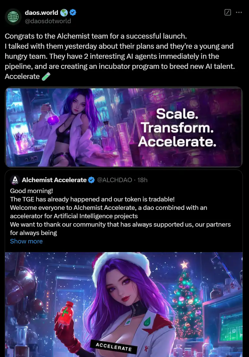The width and height of the screenshot is (249, 357).
Task: Open the Alchemist Accelerate display name
Action: click(x=54, y=180)
